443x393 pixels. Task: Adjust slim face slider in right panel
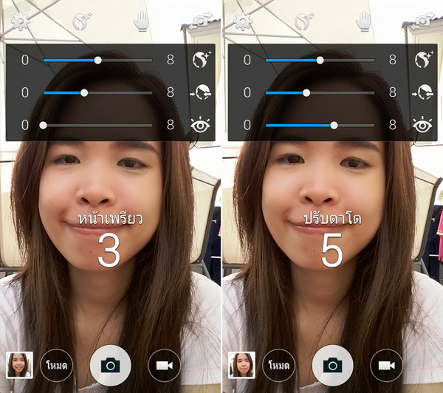(x=320, y=93)
